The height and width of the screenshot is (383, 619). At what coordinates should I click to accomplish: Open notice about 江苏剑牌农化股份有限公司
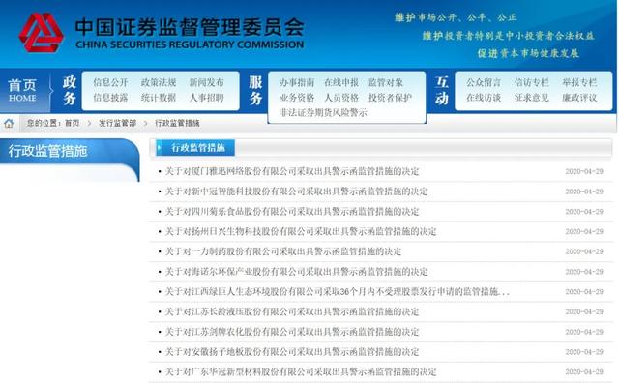tap(292, 332)
